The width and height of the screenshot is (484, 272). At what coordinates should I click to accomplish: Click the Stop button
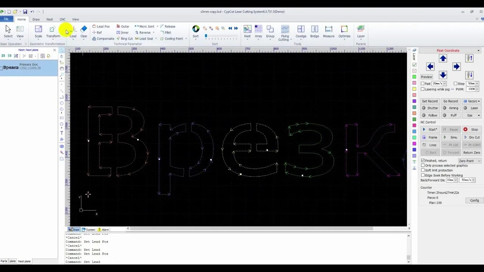(x=472, y=130)
